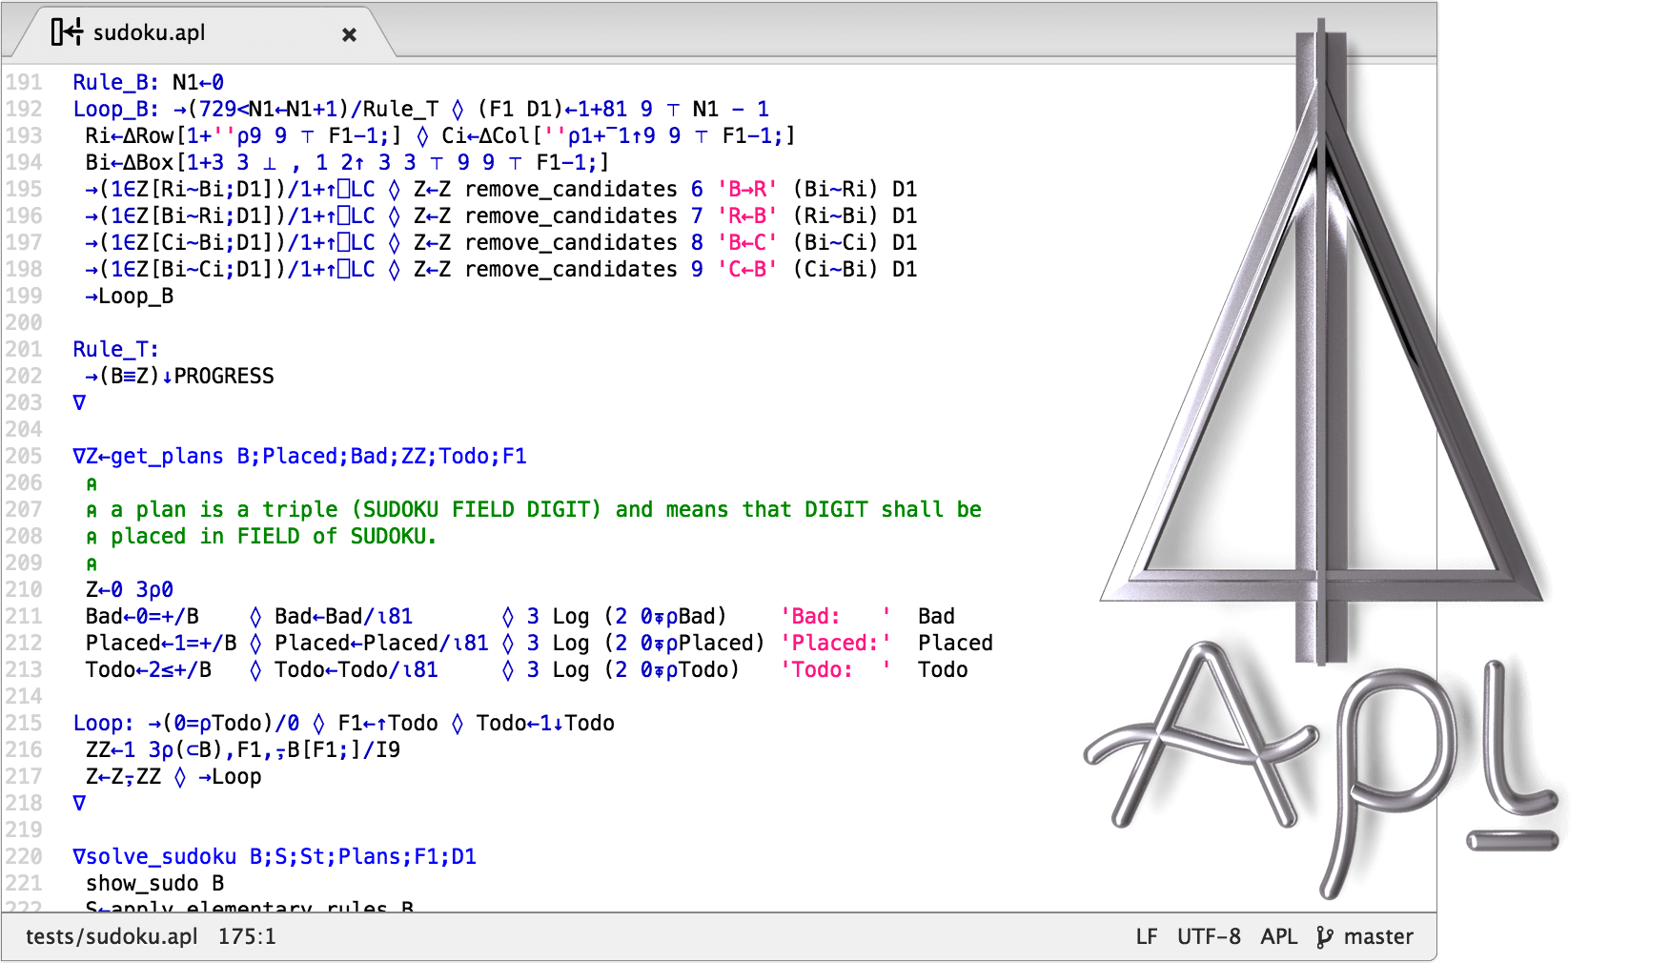Click the master git branch label
The image size is (1670, 963).
pos(1378,936)
